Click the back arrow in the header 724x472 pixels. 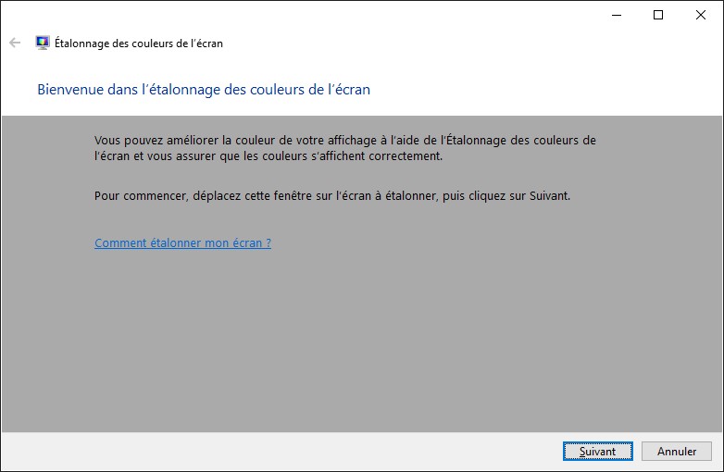pyautogui.click(x=15, y=43)
